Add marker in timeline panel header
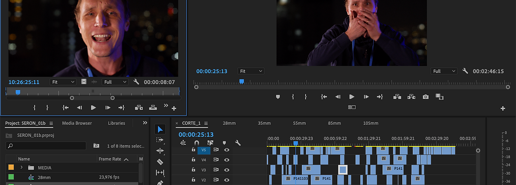Image resolution: width=516 pixels, height=185 pixels. 224,143
